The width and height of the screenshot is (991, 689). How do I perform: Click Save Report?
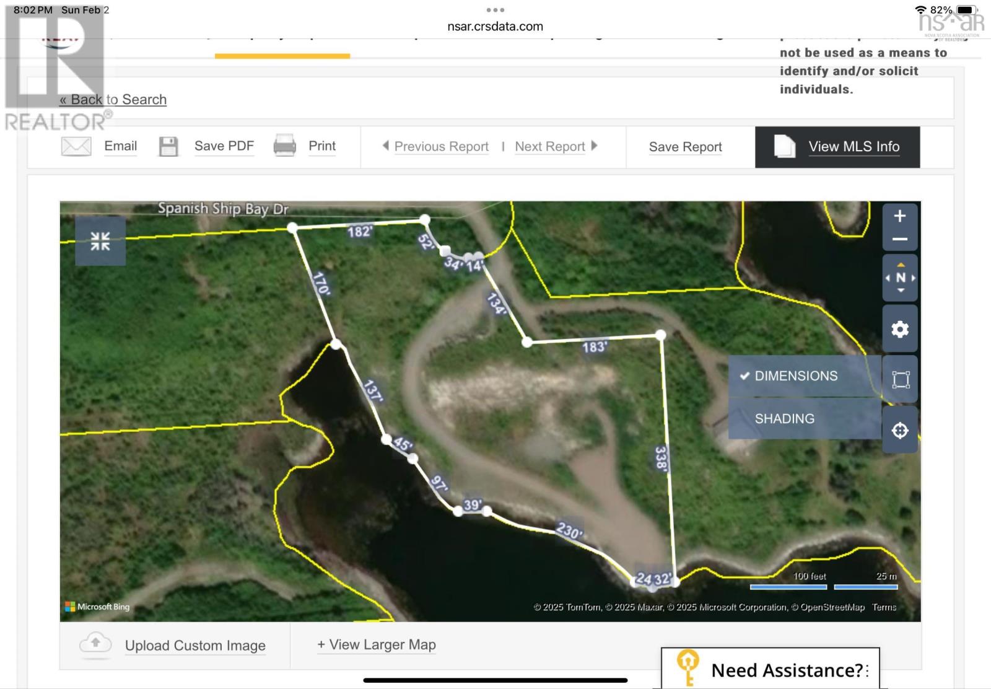(685, 147)
